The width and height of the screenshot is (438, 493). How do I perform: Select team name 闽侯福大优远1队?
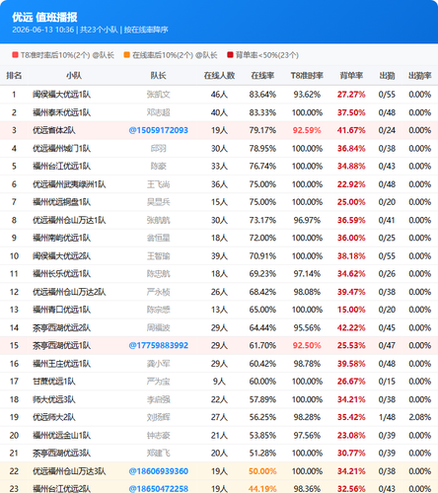[x=61, y=95]
